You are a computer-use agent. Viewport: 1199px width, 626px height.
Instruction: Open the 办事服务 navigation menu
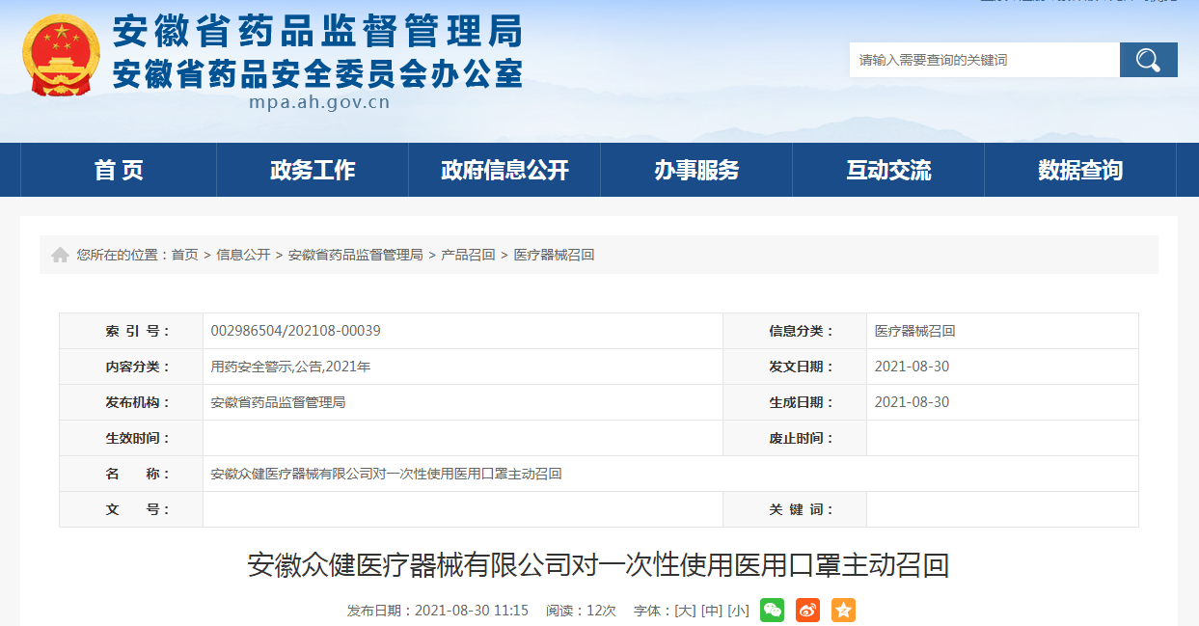696,170
